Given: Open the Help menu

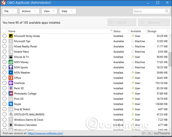Looking at the screenshot, I should pos(68,11).
